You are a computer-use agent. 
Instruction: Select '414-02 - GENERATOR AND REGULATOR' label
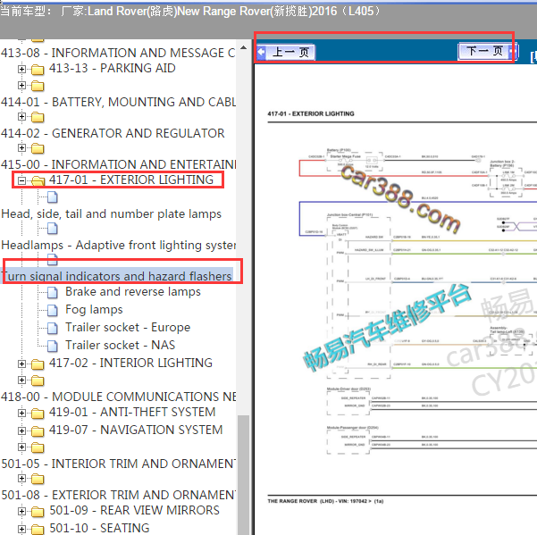(113, 133)
